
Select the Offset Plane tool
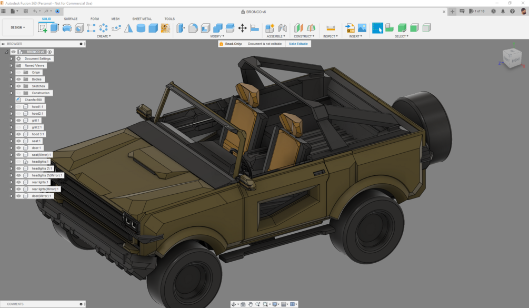click(x=298, y=28)
